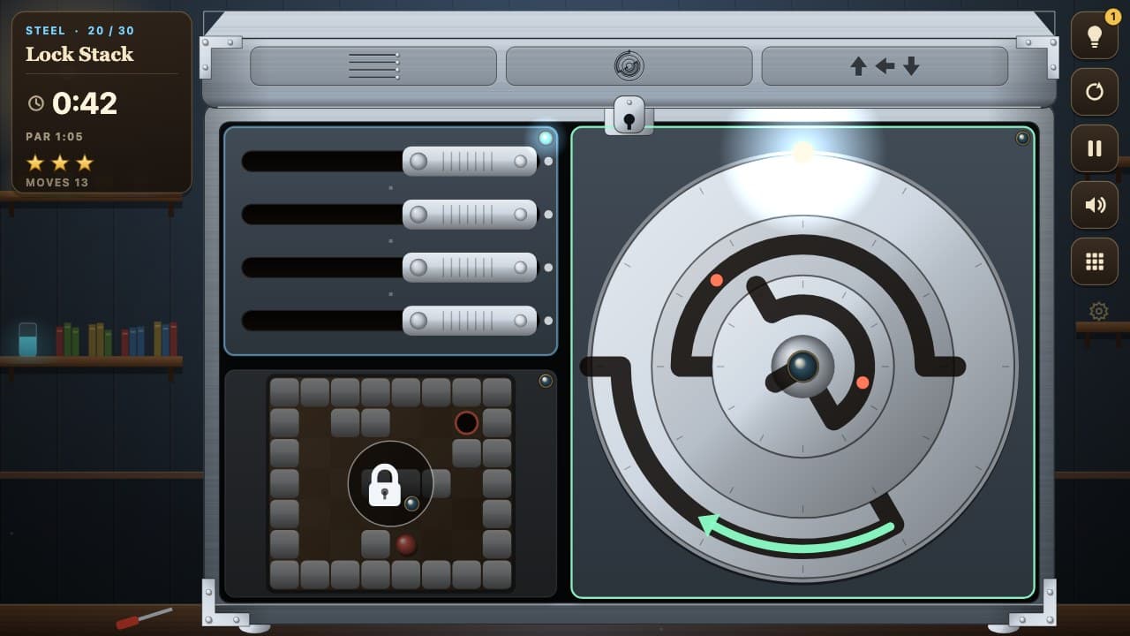Open the level select grid
1130x636 pixels.
click(x=1095, y=261)
